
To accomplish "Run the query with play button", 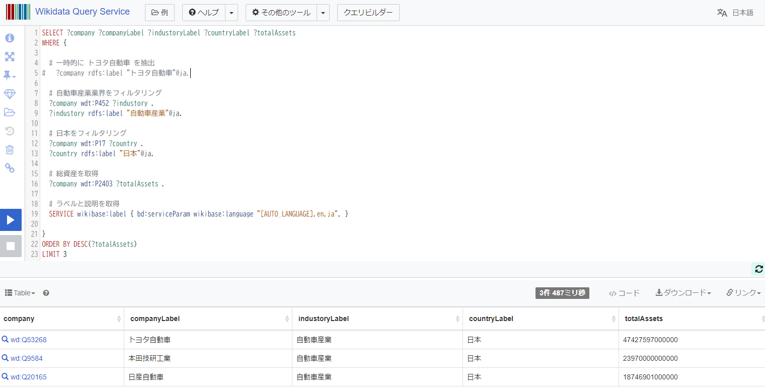I will [x=11, y=220].
